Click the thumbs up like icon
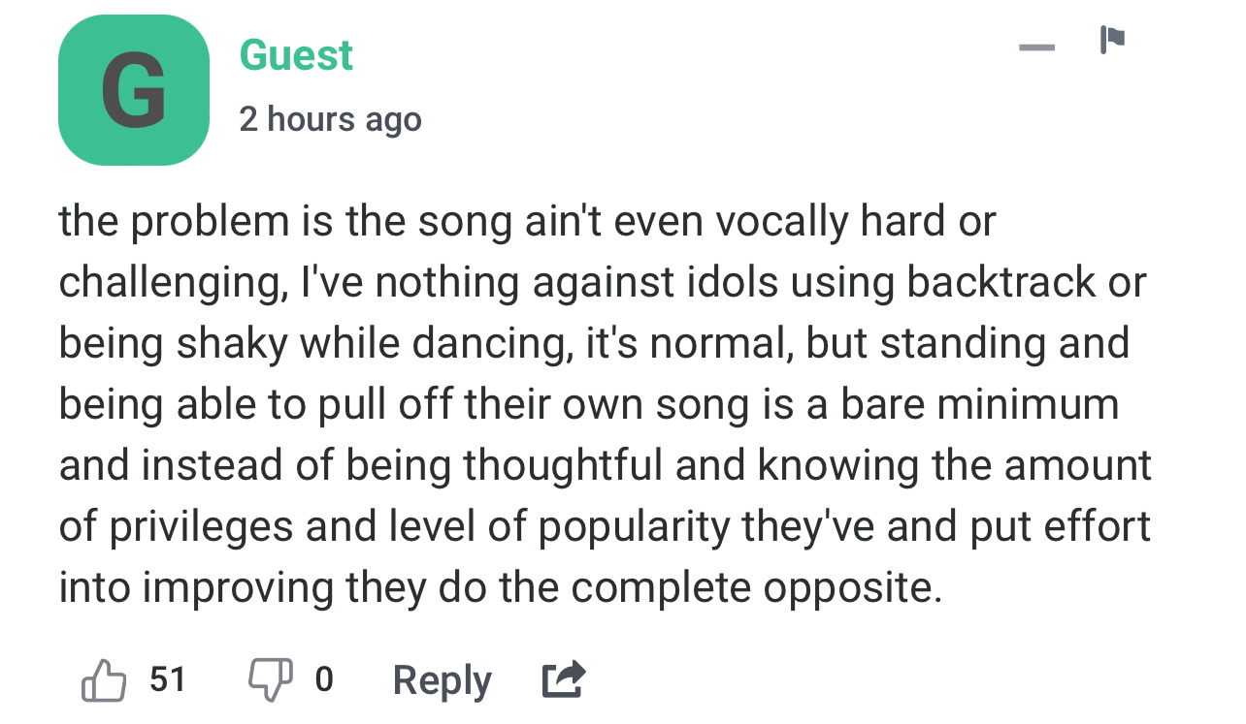 (104, 679)
